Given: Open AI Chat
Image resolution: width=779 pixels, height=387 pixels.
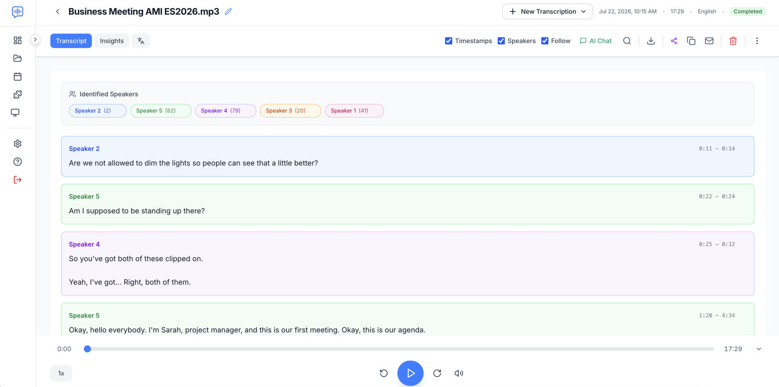Looking at the screenshot, I should tap(596, 41).
